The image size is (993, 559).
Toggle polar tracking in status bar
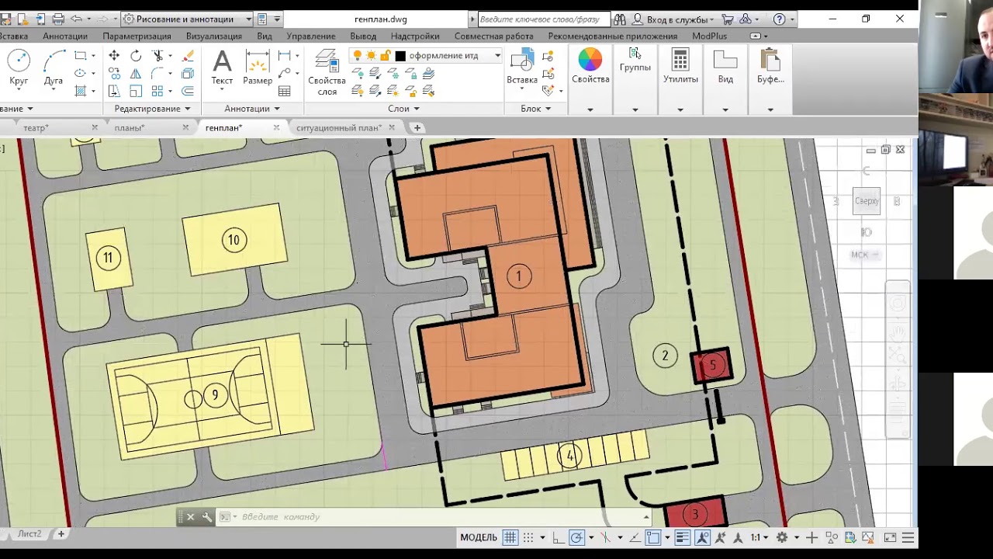tap(577, 537)
